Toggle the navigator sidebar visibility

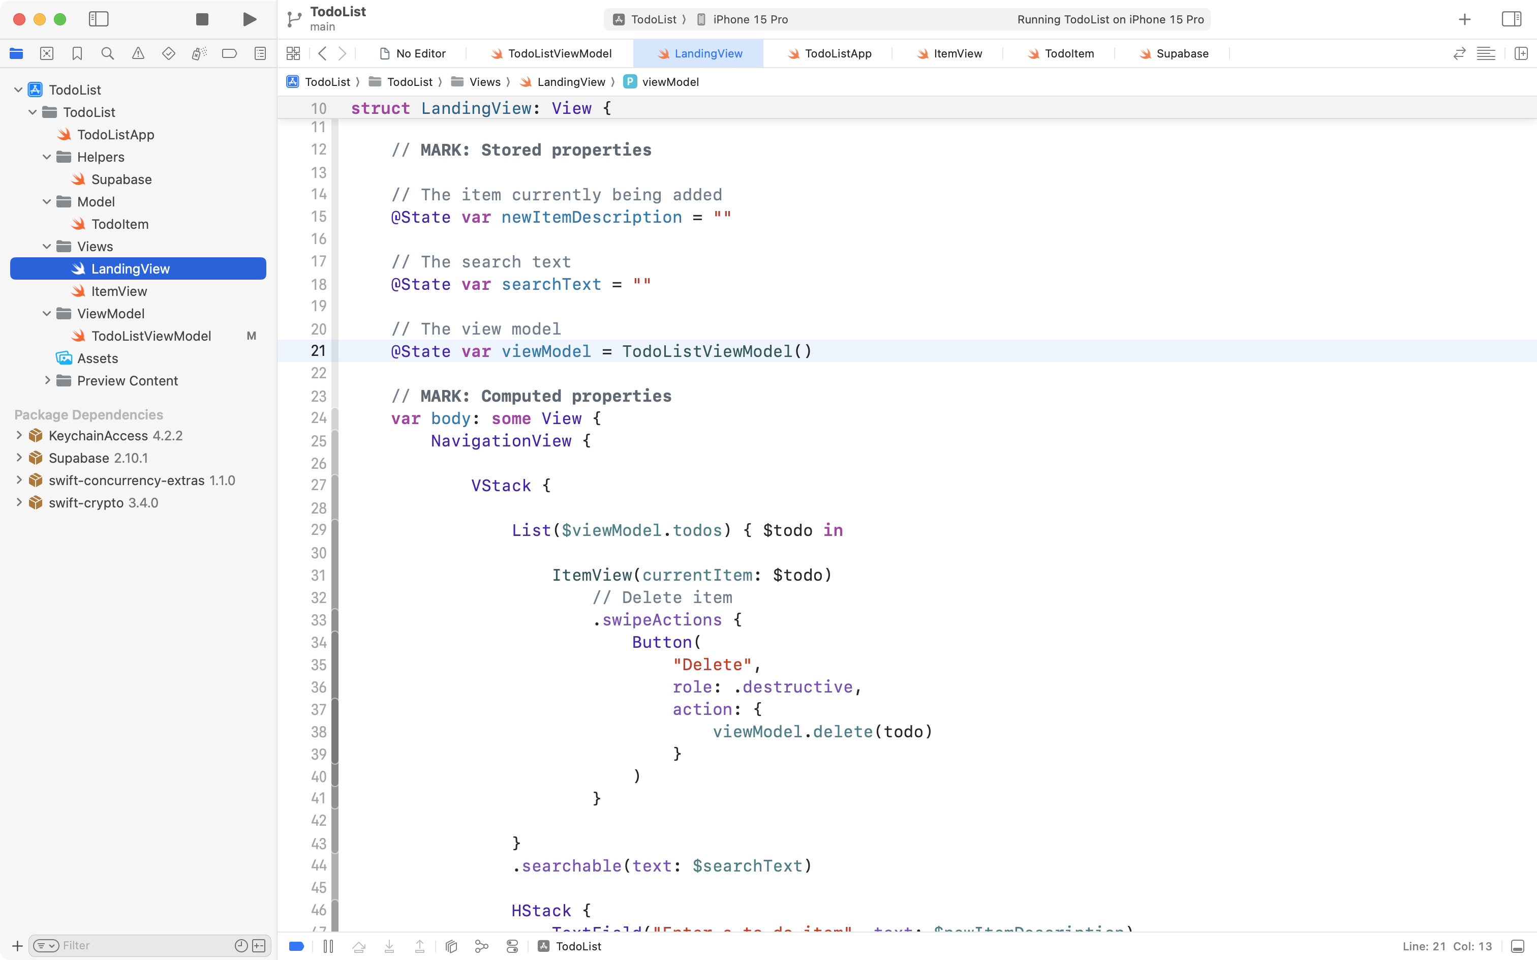[x=99, y=19]
